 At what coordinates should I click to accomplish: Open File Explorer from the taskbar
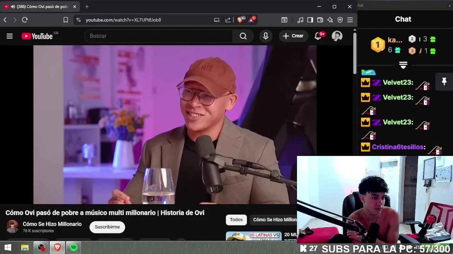(25, 248)
